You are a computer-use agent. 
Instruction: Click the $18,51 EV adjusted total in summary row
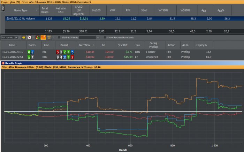[83, 31]
